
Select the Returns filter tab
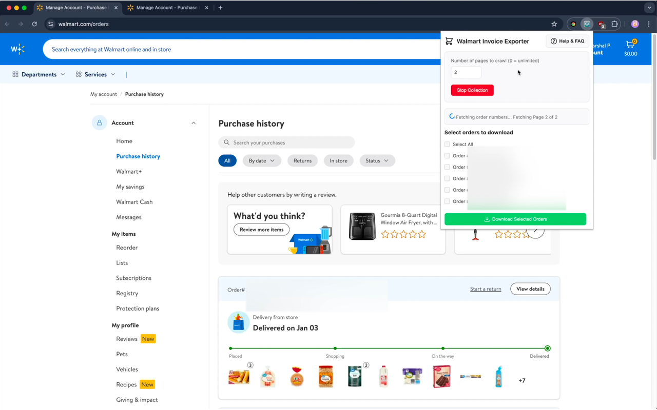[302, 160]
